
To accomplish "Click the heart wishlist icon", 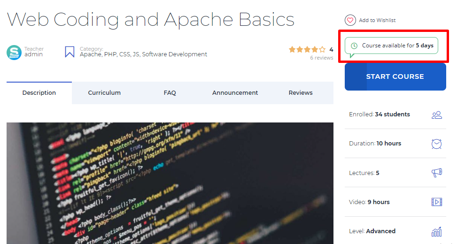I will [x=350, y=20].
